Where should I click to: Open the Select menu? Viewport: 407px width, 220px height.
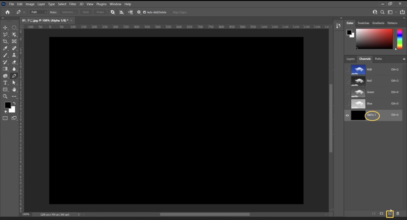[62, 4]
